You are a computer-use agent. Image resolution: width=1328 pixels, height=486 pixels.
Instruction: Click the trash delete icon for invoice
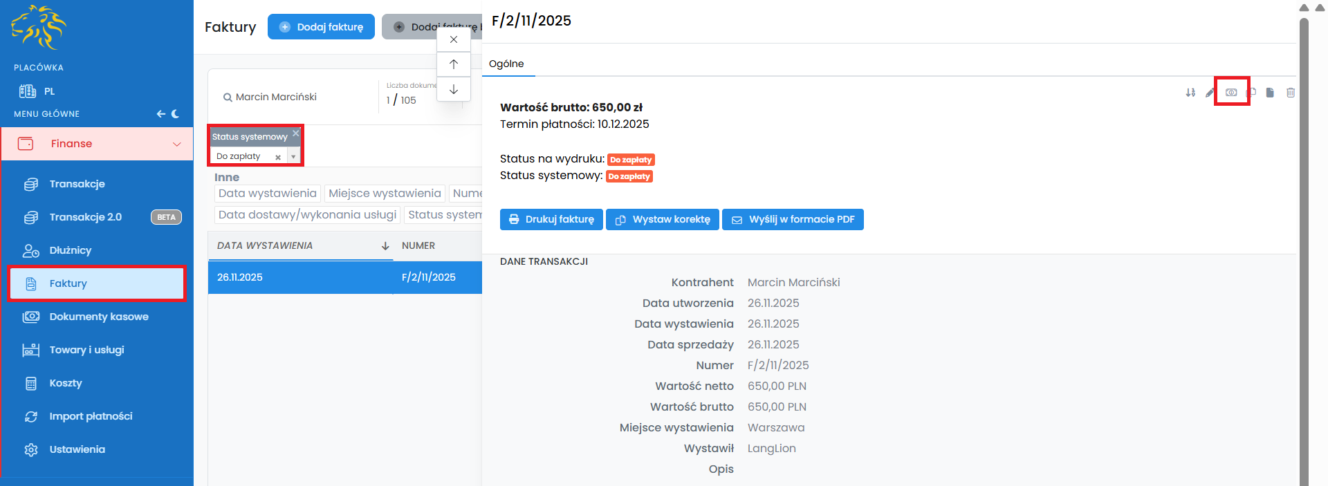coord(1290,93)
